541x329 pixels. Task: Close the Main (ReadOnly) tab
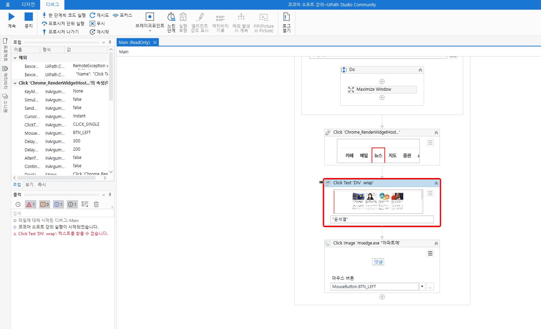[x=155, y=42]
